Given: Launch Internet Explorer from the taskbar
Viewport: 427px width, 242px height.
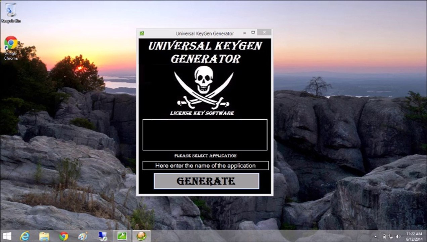Looking at the screenshot, I should click(x=25, y=236).
